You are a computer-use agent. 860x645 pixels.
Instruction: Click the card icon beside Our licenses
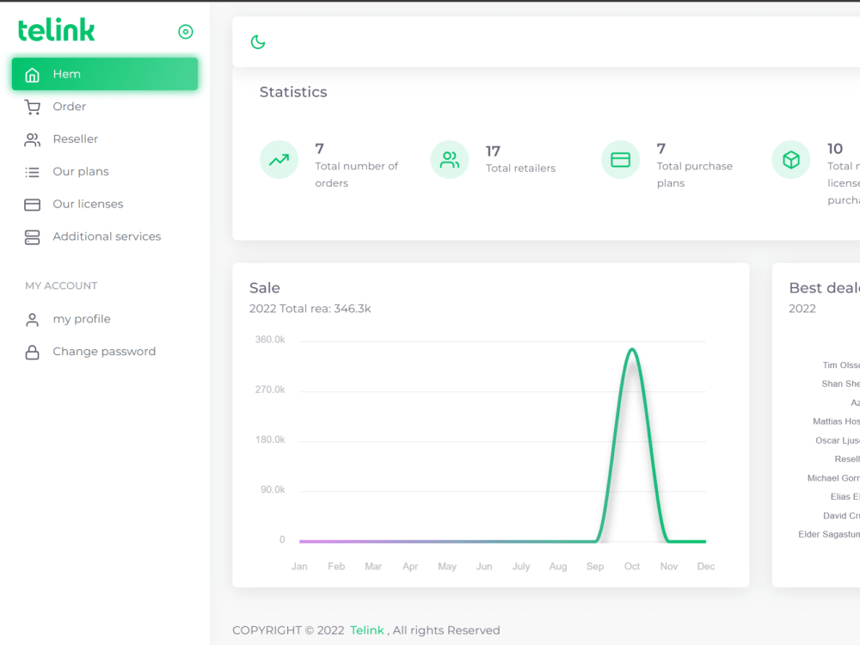pos(33,205)
